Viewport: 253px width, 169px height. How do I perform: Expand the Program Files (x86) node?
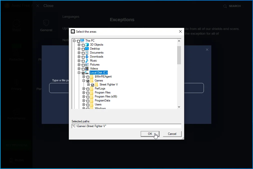click(x=84, y=97)
